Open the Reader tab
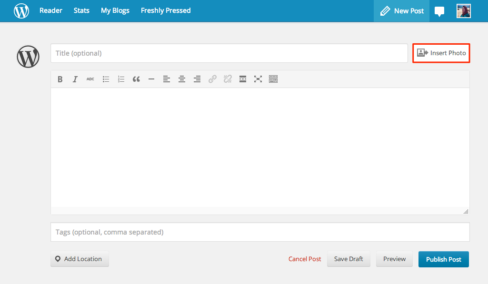Screen dimensions: 488x284 tap(51, 10)
